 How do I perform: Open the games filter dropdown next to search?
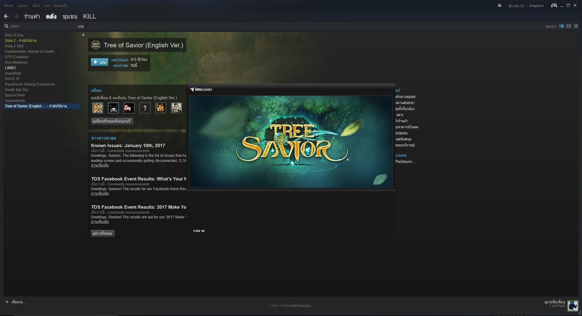click(x=80, y=26)
